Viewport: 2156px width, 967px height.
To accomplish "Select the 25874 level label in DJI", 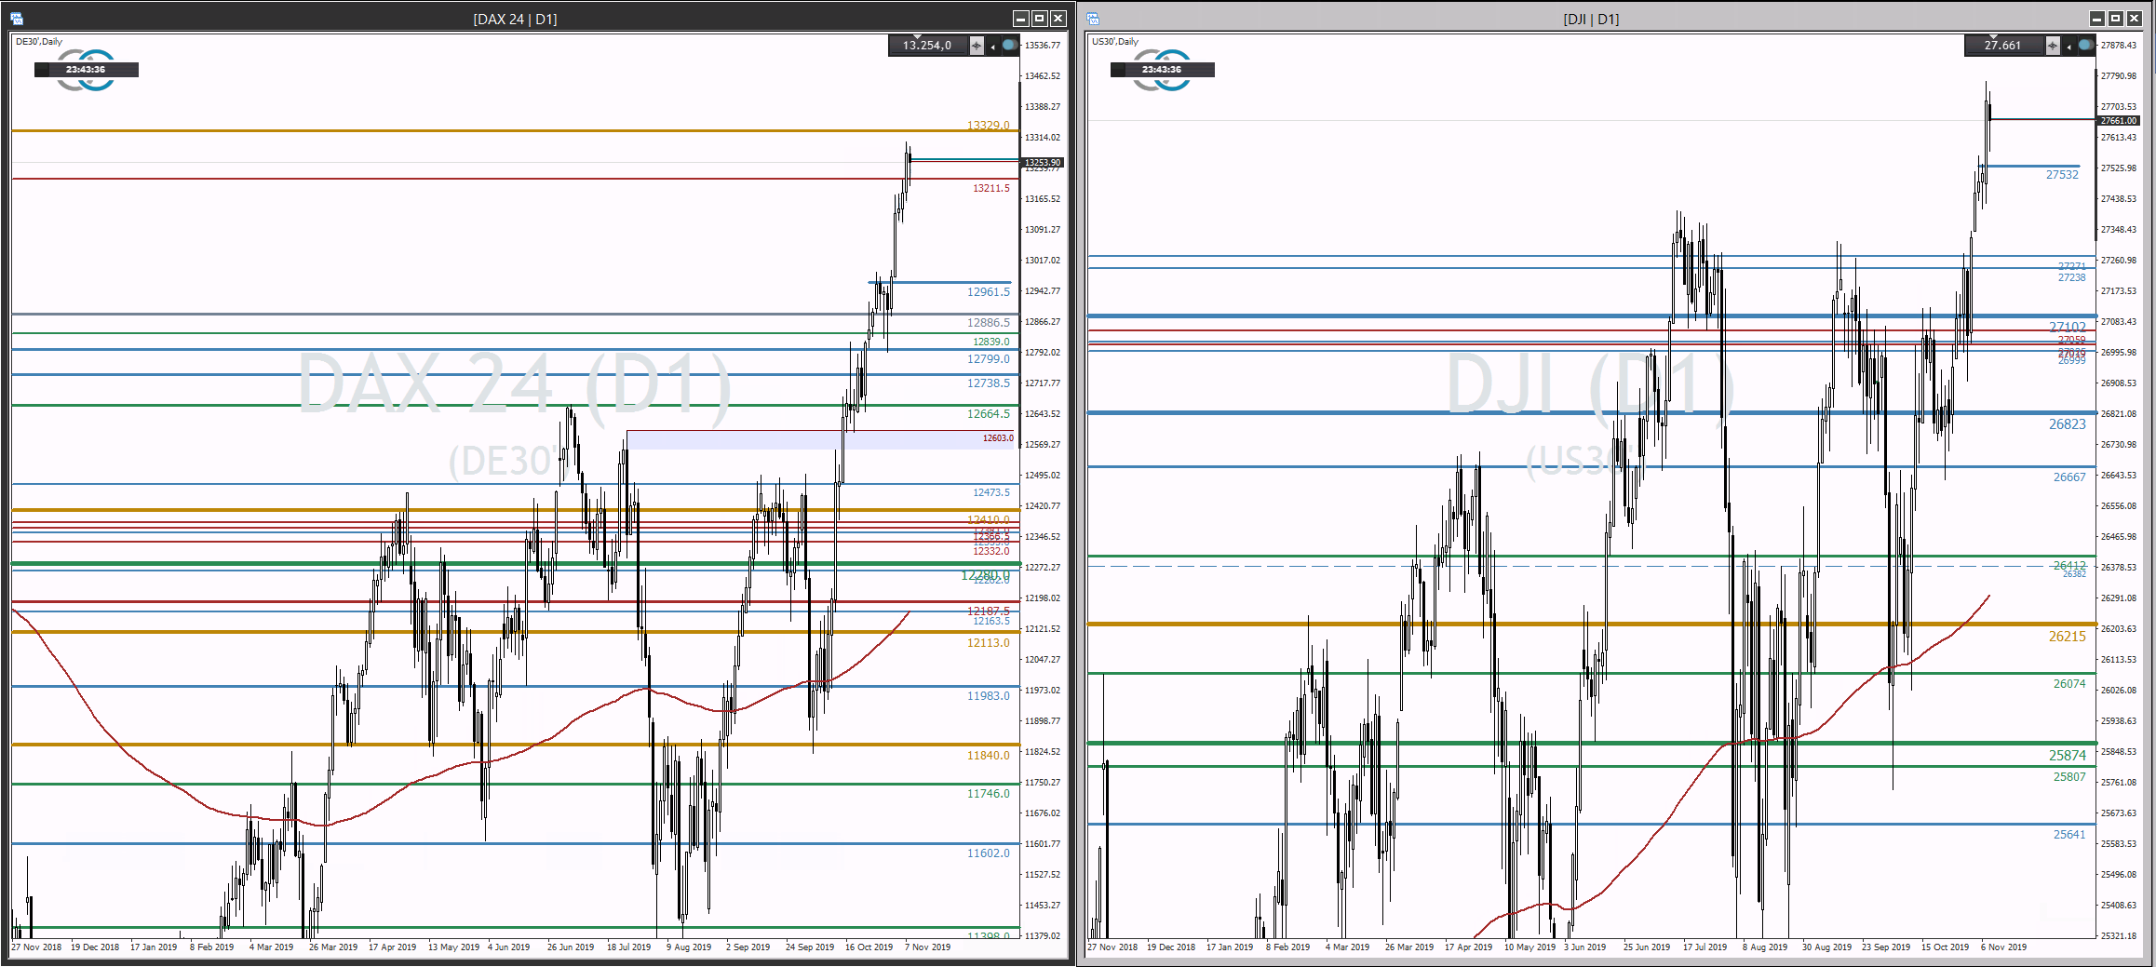I will coord(2068,756).
